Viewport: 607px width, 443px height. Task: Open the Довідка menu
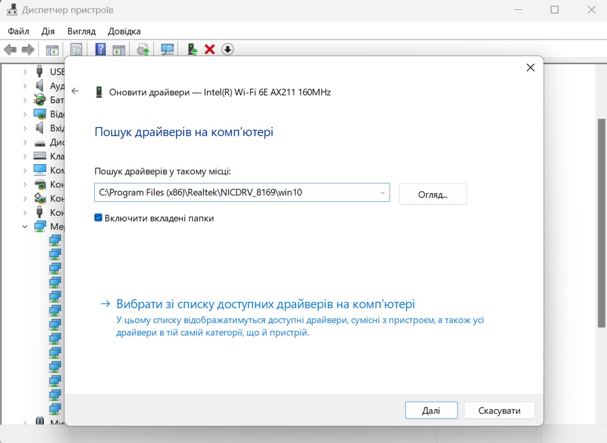[124, 31]
